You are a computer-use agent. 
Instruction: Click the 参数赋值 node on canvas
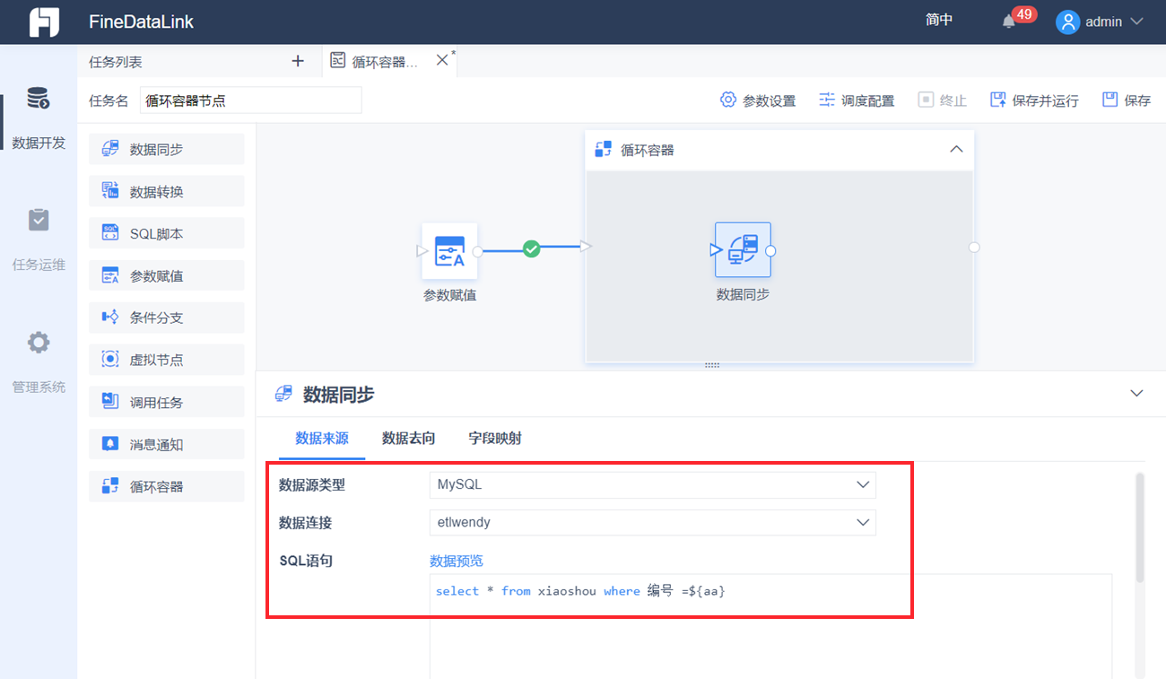click(449, 251)
